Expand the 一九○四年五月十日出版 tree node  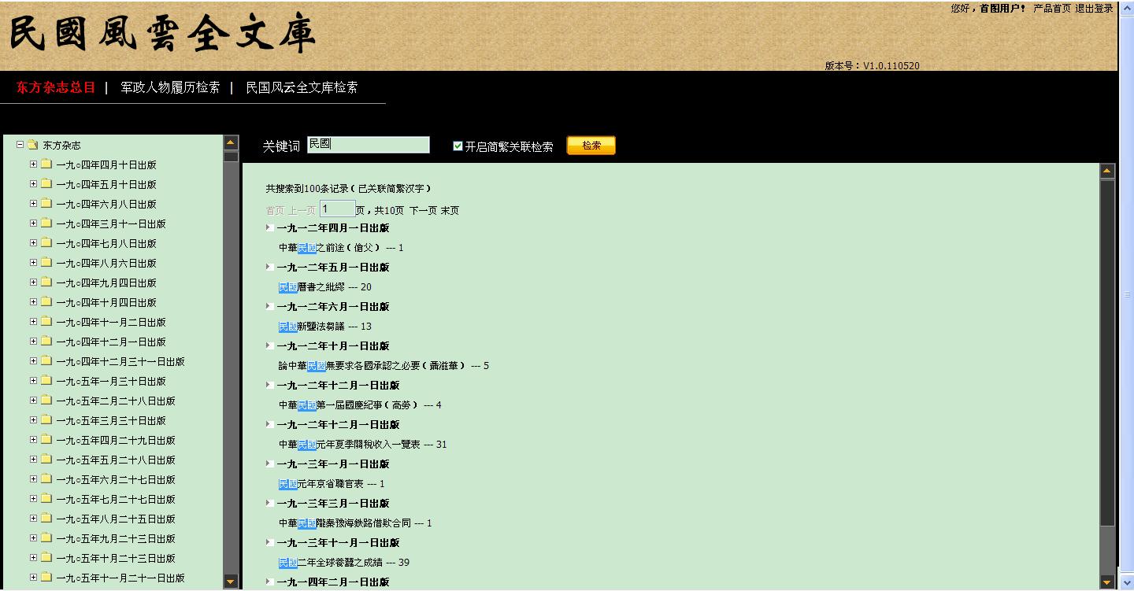tap(34, 184)
